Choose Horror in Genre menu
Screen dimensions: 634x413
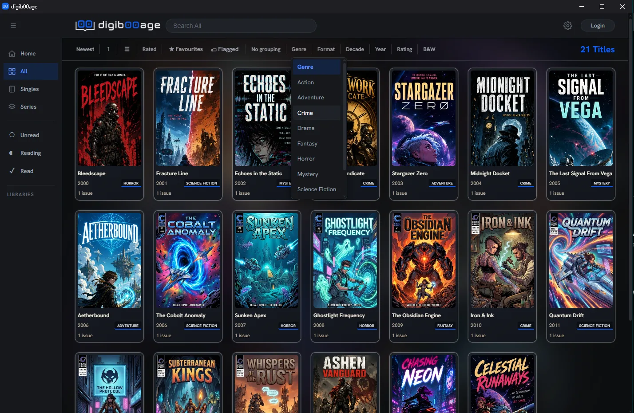317,159
